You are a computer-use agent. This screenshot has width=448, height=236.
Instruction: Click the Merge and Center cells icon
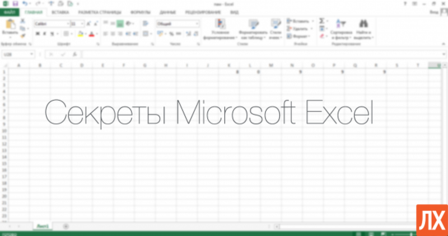(x=146, y=34)
